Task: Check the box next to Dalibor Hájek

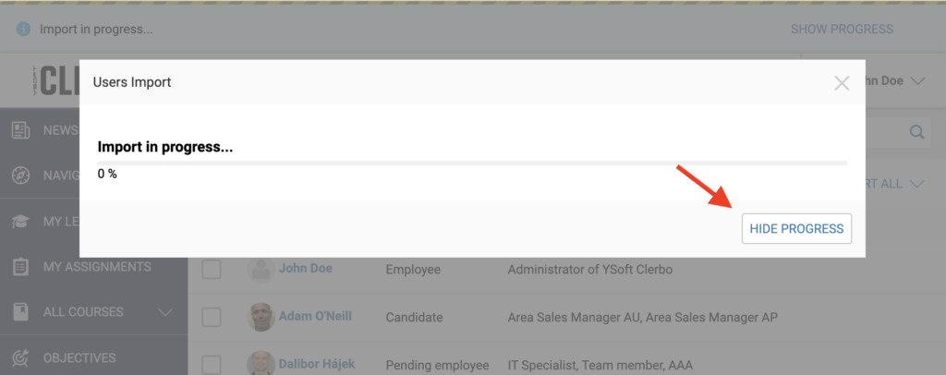Action: [212, 364]
